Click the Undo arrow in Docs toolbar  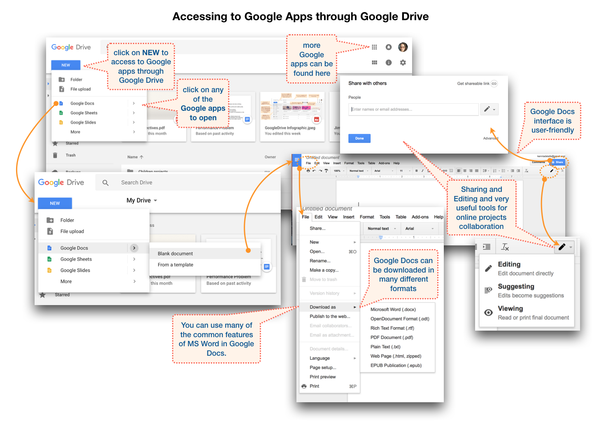314,171
